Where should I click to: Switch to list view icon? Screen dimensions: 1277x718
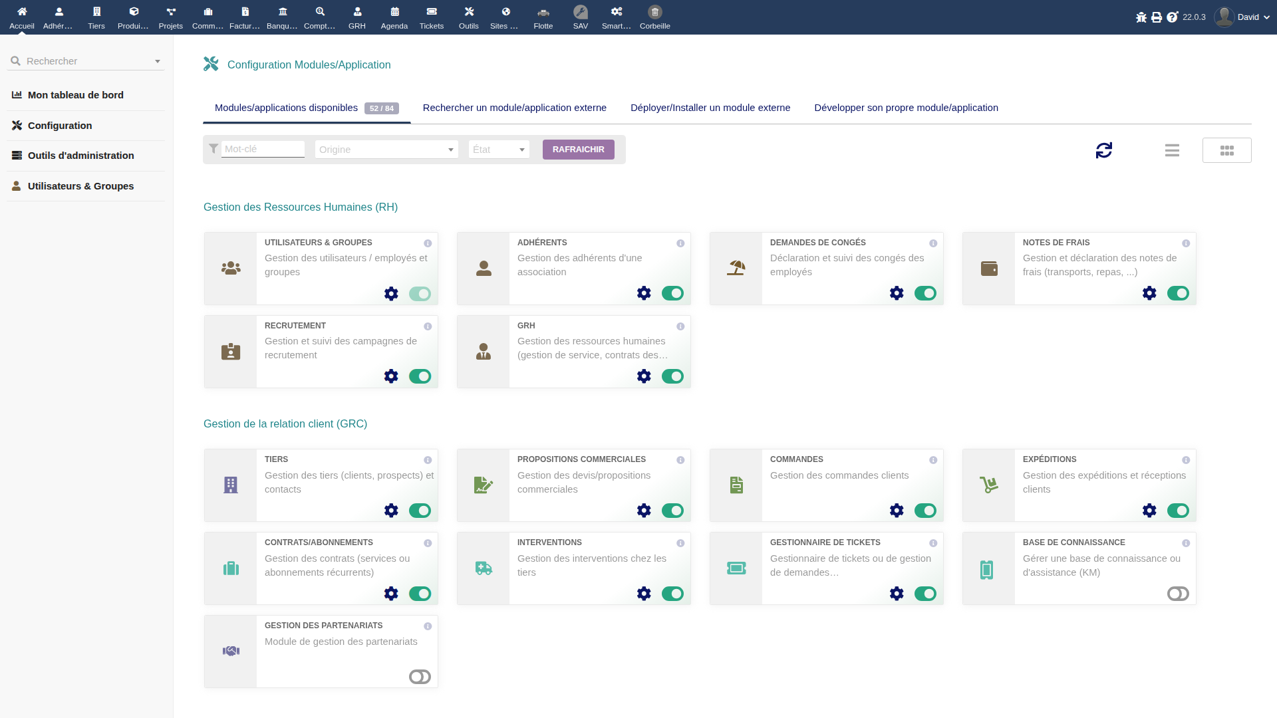(x=1172, y=150)
